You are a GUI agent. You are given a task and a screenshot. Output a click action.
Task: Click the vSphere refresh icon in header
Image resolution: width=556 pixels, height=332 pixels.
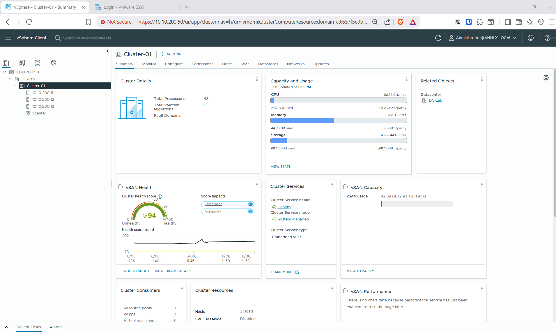[438, 38]
